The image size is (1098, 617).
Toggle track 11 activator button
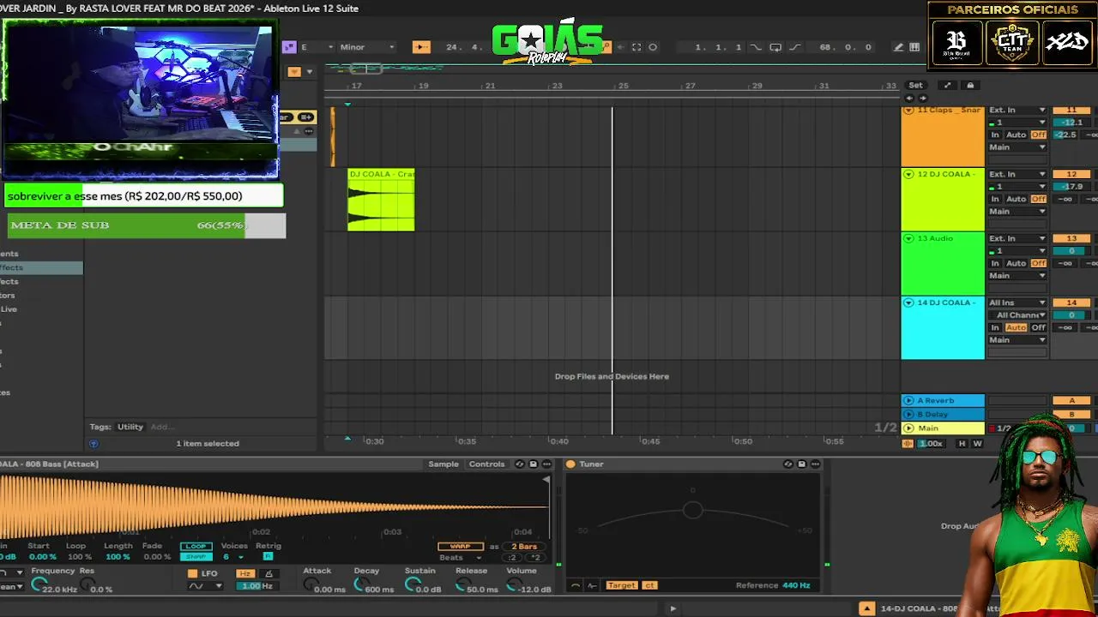(x=1071, y=110)
